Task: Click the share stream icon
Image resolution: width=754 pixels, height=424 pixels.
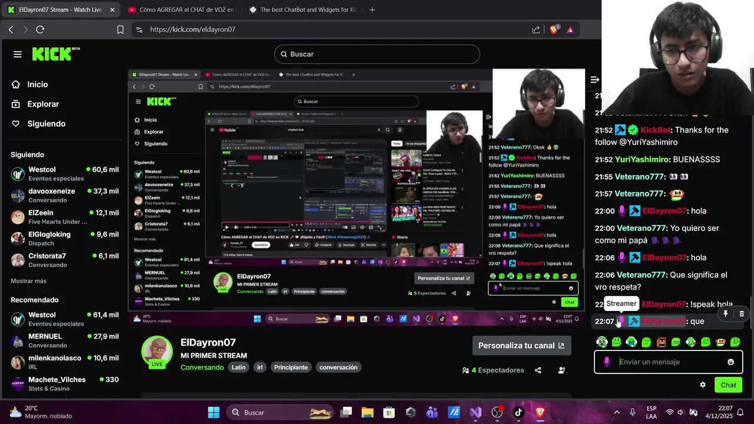Action: tap(538, 370)
